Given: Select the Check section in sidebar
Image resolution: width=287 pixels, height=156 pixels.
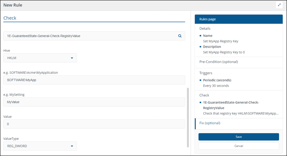Looking at the screenshot, I should point(204,95).
